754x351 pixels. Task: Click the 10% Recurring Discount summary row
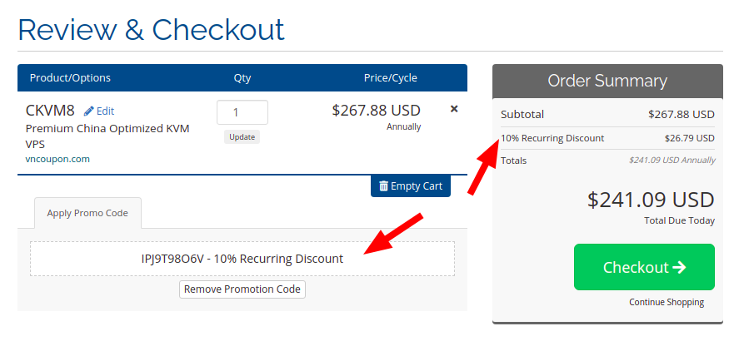point(608,138)
